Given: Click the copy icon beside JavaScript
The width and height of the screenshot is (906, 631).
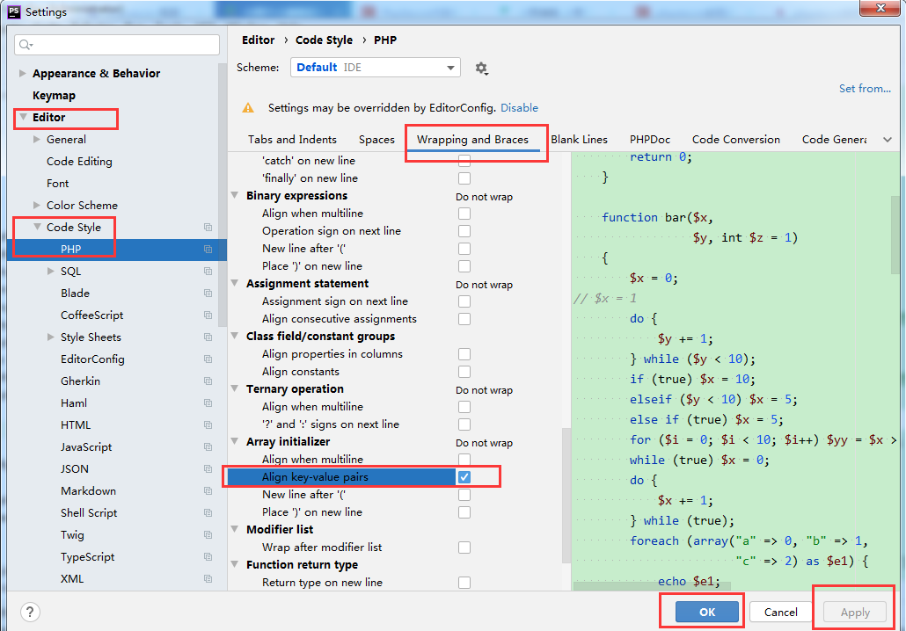Looking at the screenshot, I should click(x=208, y=446).
